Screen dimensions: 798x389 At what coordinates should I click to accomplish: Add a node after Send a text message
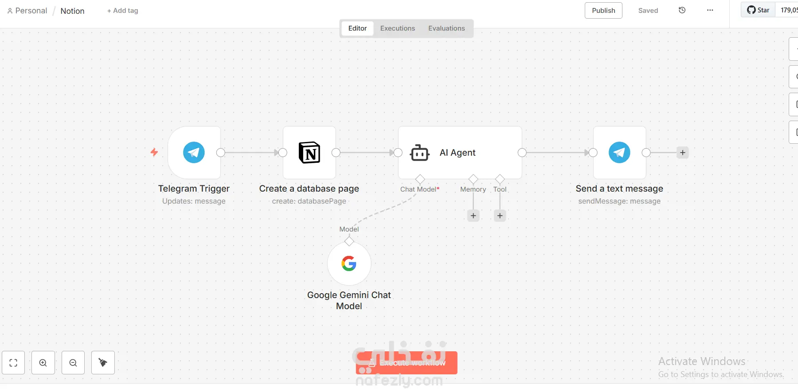tap(683, 153)
